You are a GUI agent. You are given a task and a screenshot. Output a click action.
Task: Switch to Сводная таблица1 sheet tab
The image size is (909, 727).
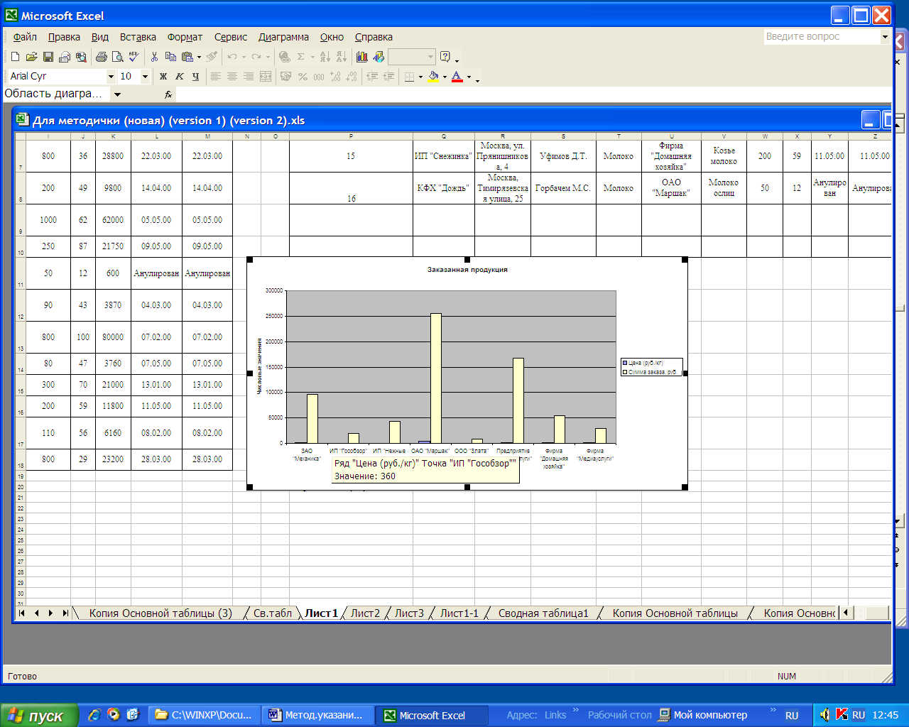[x=543, y=613]
